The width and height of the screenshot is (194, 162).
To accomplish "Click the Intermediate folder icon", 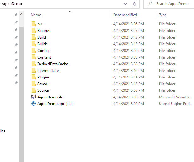I will point(34,71).
